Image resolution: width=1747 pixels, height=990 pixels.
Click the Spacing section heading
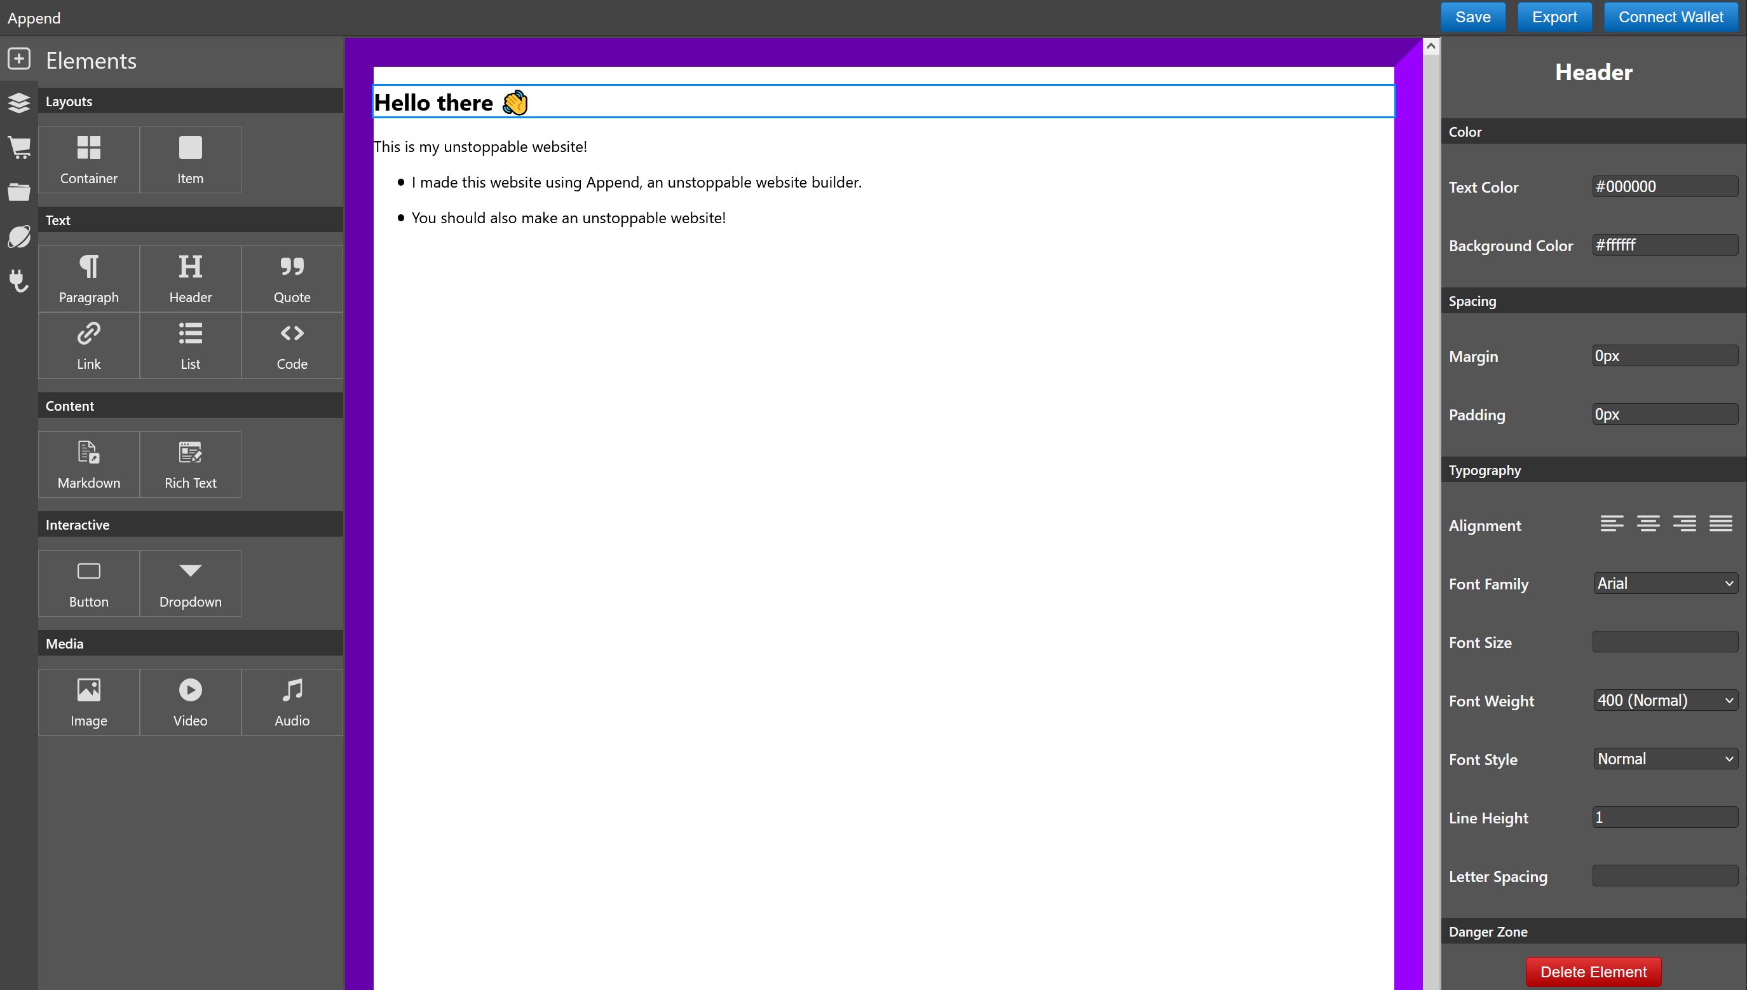click(1593, 301)
